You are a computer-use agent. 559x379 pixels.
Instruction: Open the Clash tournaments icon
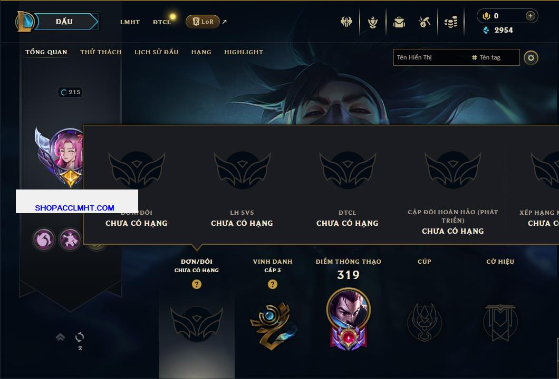(346, 22)
